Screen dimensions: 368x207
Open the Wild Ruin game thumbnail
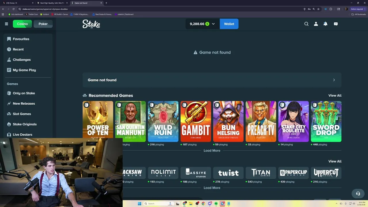(x=163, y=121)
